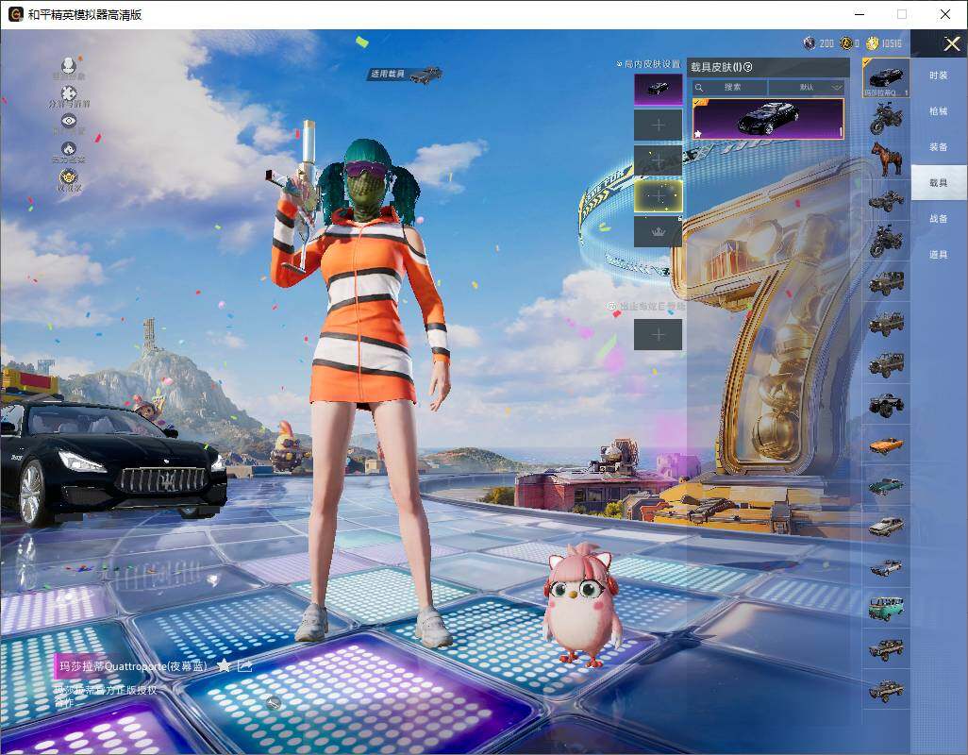Screen dimensions: 968x755
Task: Select the 载具 vehicles tab
Action: tap(939, 183)
